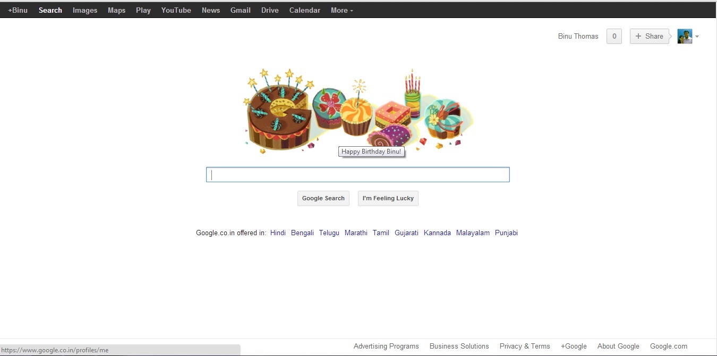Click the + Share button

pyautogui.click(x=650, y=36)
